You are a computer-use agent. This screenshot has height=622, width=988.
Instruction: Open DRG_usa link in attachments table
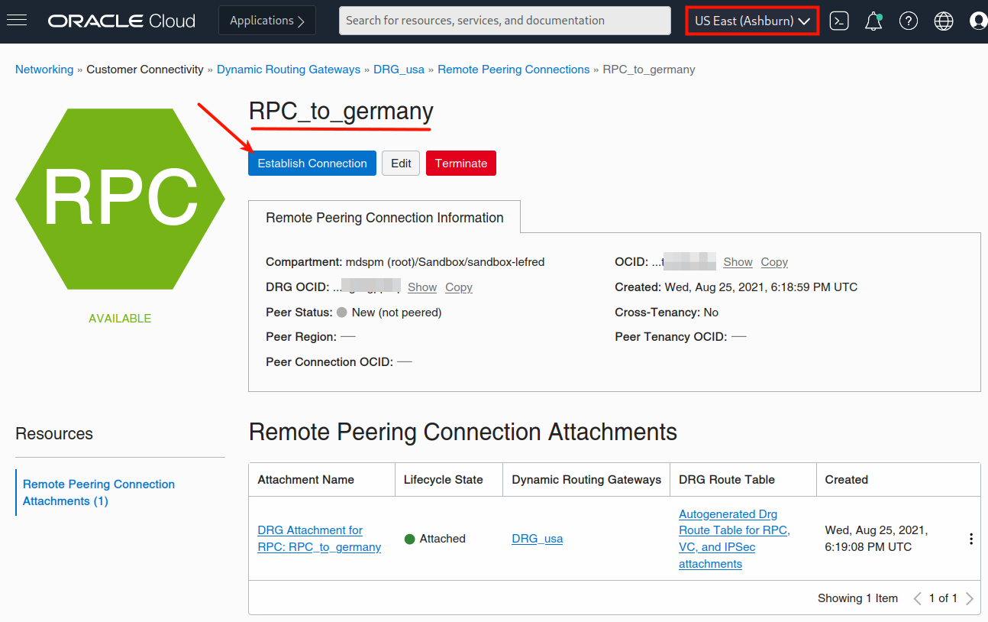(538, 539)
